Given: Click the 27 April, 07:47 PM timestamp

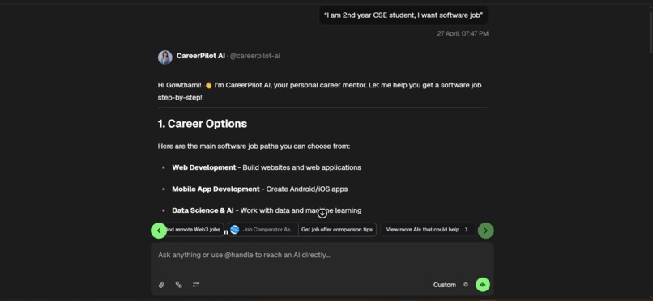Looking at the screenshot, I should 463,33.
